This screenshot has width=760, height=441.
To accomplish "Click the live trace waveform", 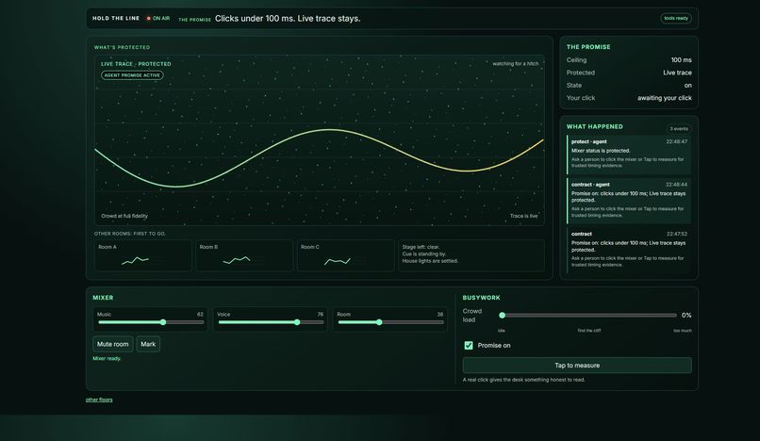I will coord(320,158).
